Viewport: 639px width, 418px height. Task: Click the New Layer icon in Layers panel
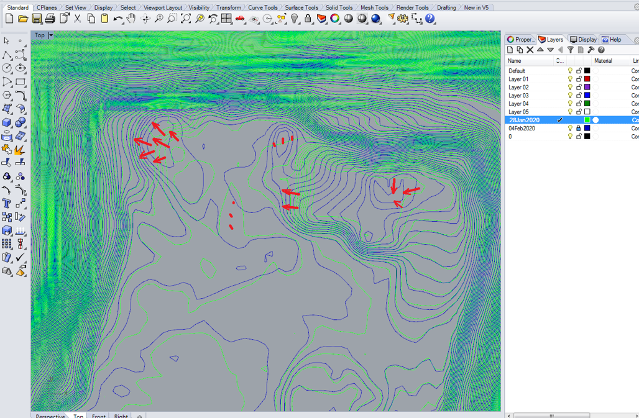click(x=510, y=50)
